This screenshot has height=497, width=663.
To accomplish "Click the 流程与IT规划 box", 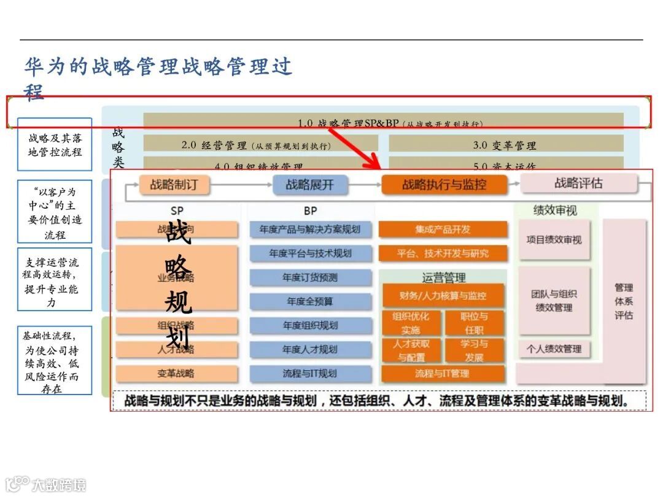I will click(x=311, y=374).
